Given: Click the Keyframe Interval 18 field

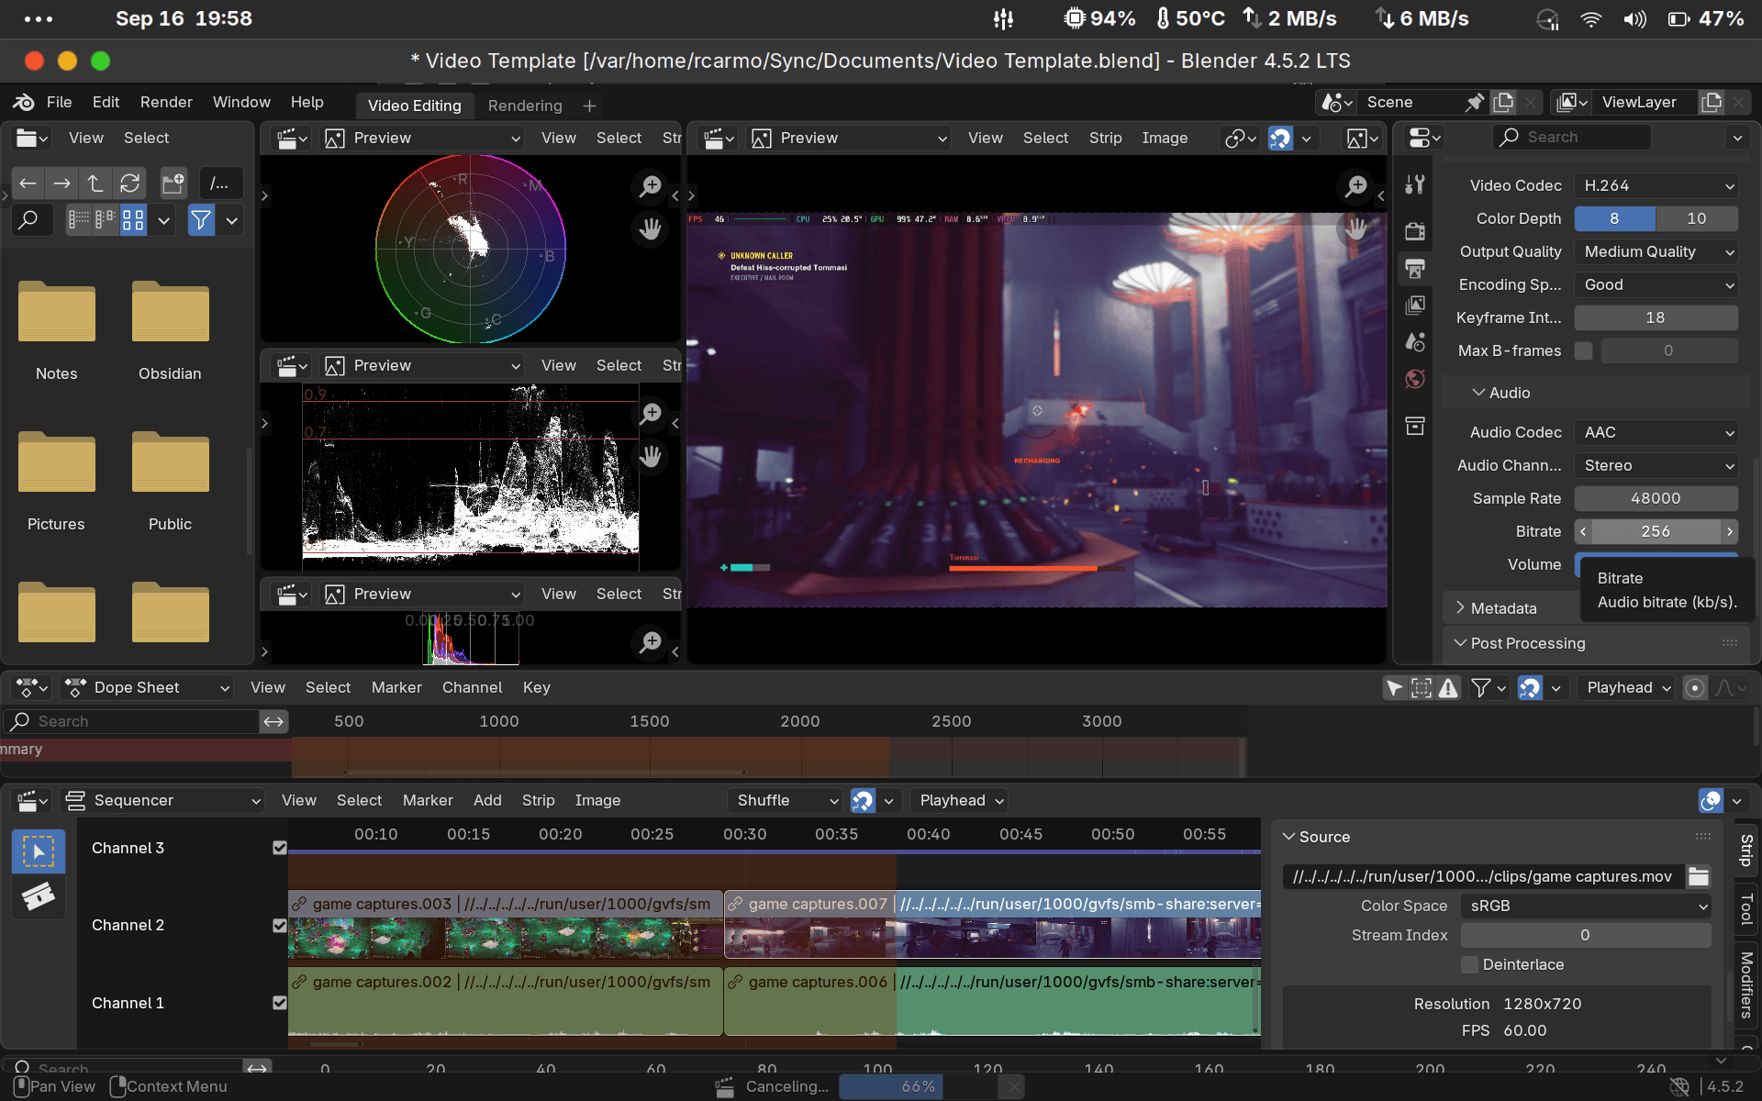Looking at the screenshot, I should 1656,317.
